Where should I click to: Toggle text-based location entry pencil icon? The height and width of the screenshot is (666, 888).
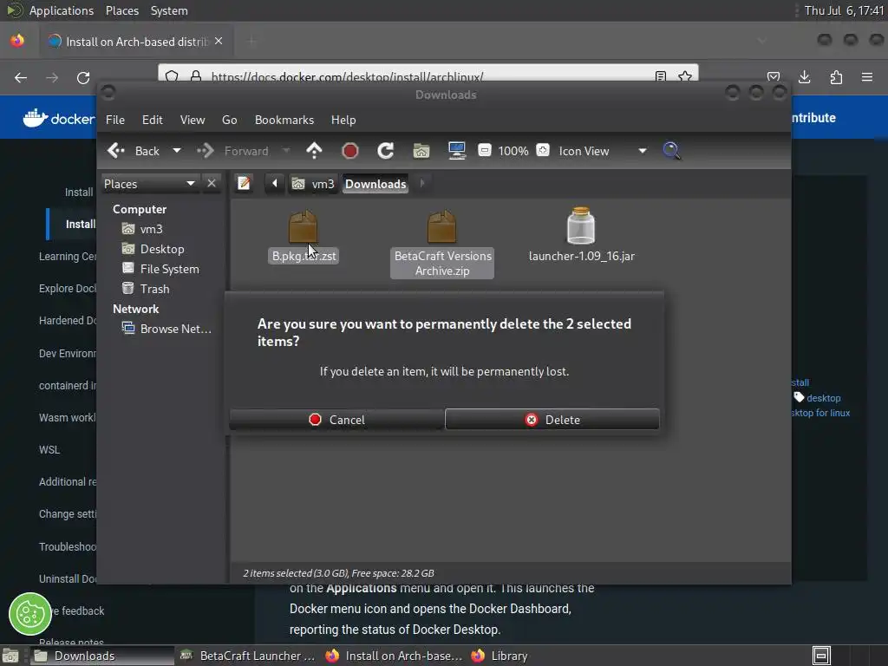[x=244, y=184]
